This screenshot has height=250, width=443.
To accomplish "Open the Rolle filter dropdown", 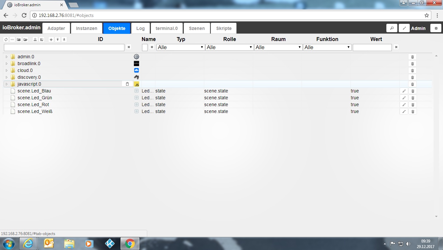I will pyautogui.click(x=229, y=47).
